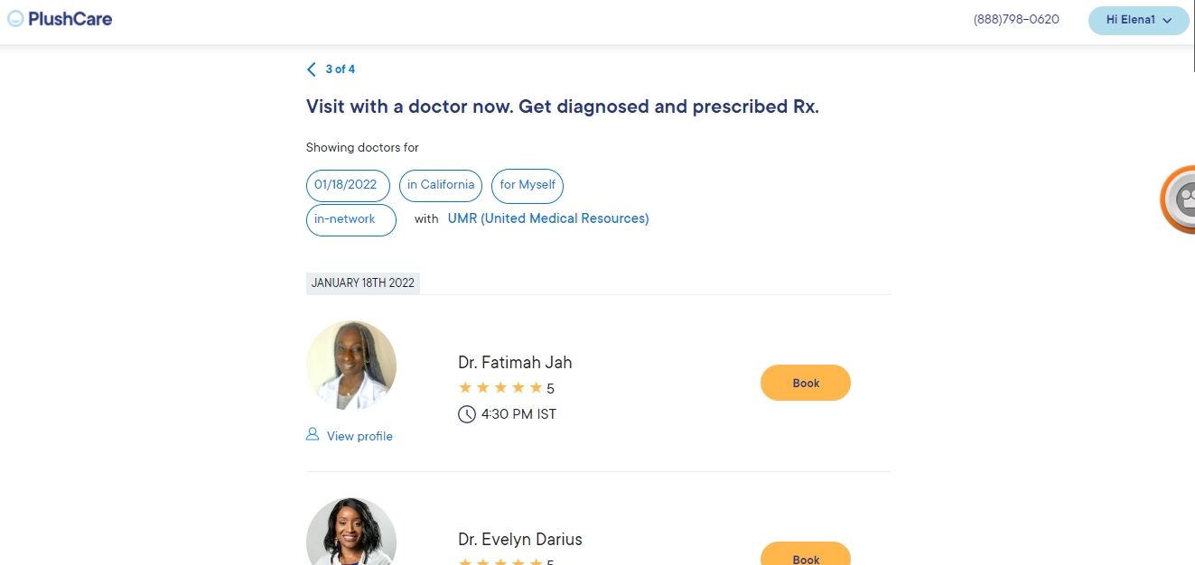Go back using the left chevron arrow
The height and width of the screenshot is (565, 1195).
pos(312,69)
